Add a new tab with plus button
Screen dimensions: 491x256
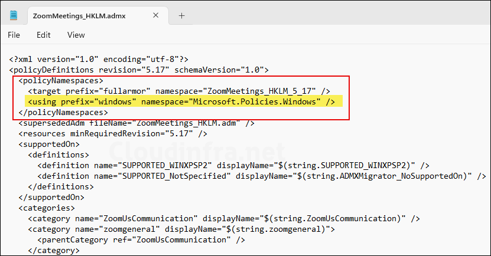[x=181, y=15]
